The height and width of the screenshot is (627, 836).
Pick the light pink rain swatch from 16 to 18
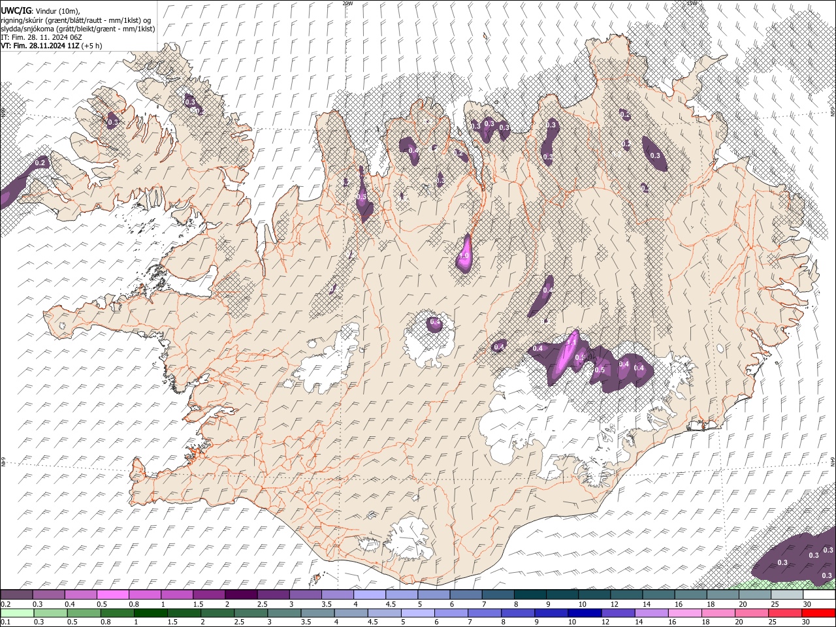[685, 613]
